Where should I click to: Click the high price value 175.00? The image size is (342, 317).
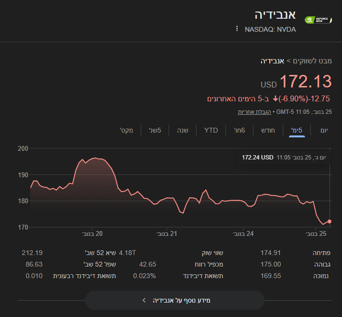(271, 264)
